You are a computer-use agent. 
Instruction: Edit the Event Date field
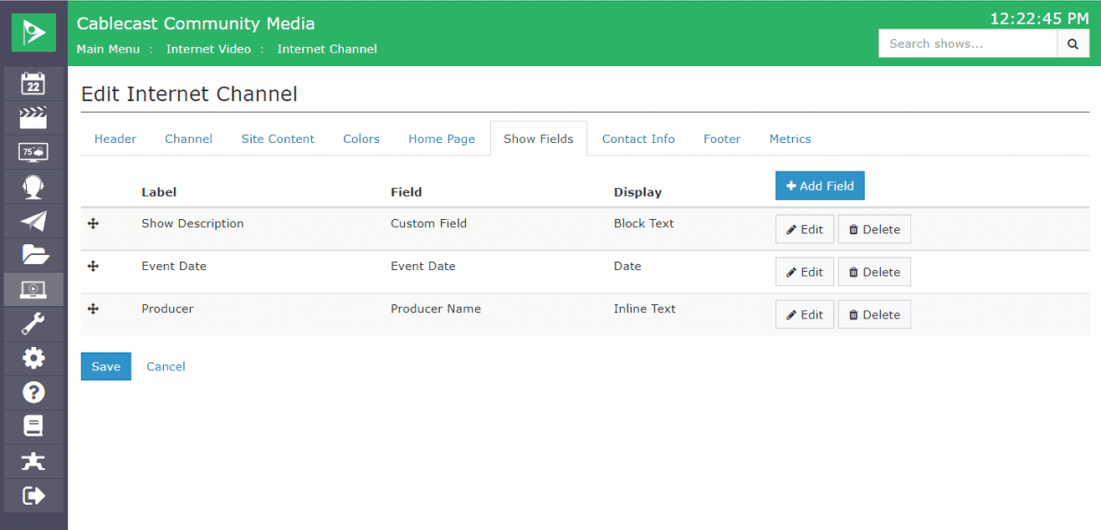point(805,272)
